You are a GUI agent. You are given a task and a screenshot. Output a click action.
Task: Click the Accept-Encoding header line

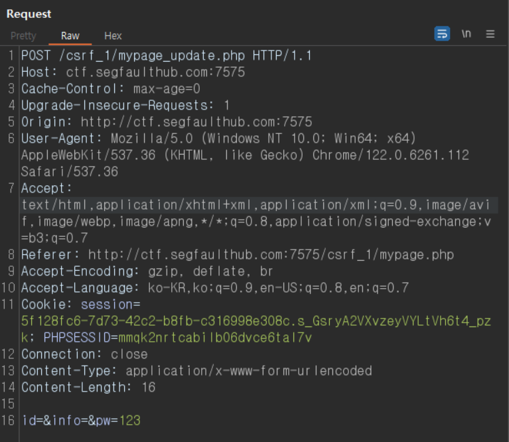pos(147,271)
